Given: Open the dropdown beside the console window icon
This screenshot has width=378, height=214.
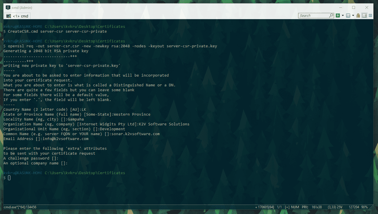Looking at the screenshot, I should (x=353, y=15).
